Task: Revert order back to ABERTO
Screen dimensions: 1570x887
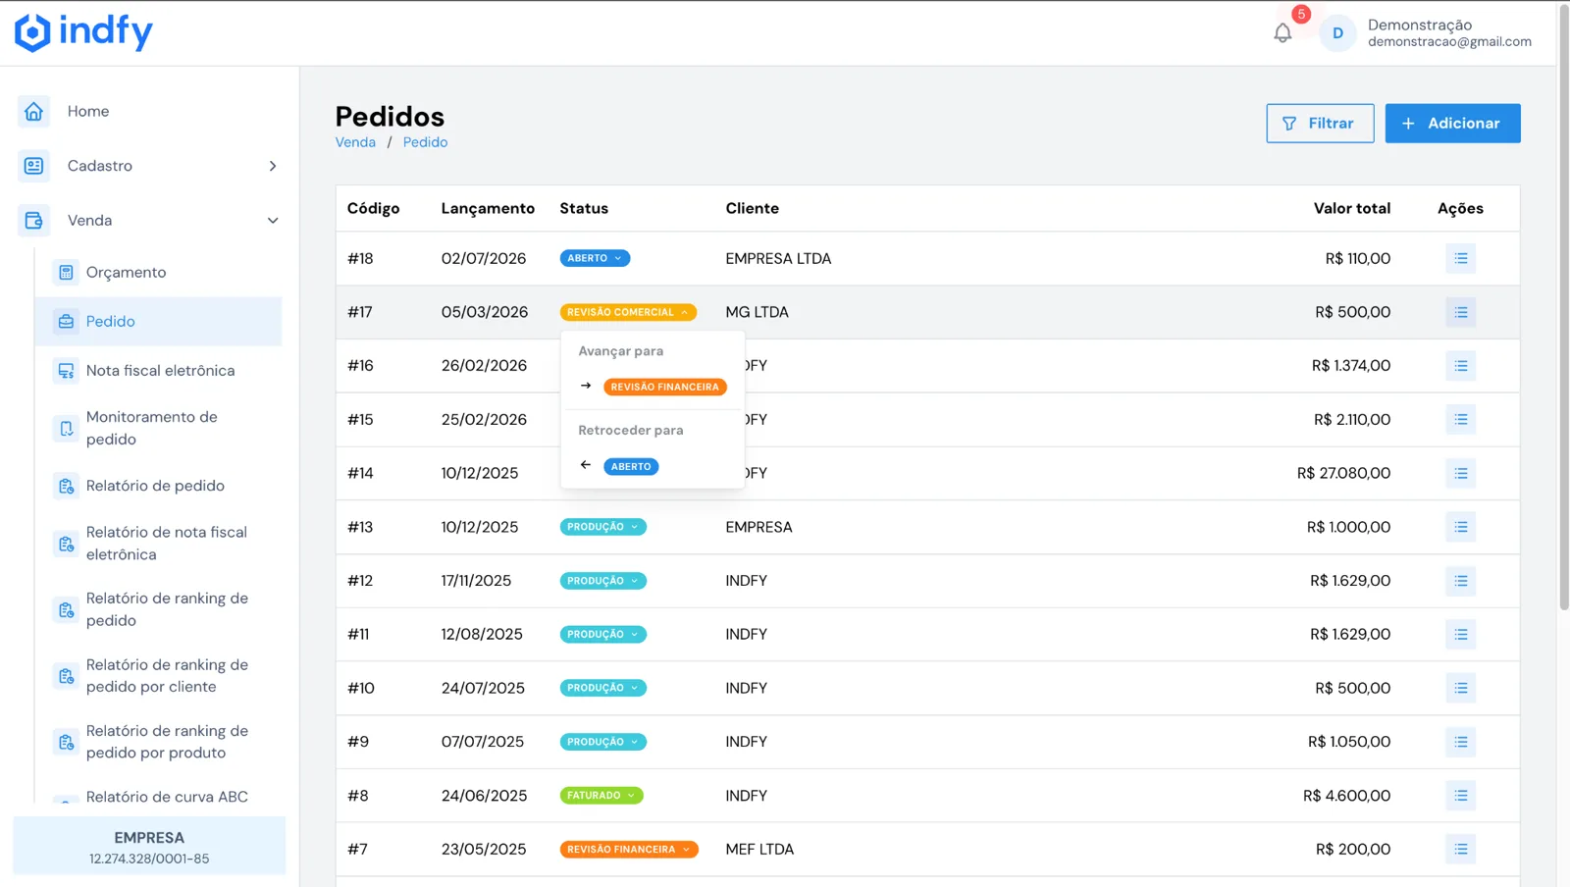Action: (x=631, y=466)
